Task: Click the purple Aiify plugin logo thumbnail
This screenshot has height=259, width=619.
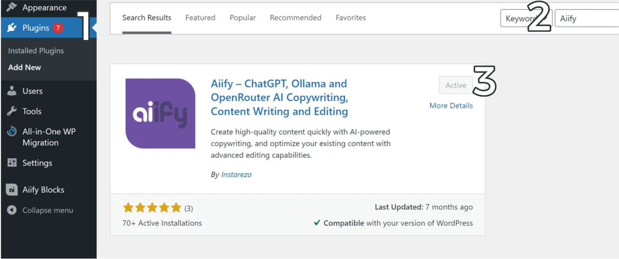Action: click(160, 113)
